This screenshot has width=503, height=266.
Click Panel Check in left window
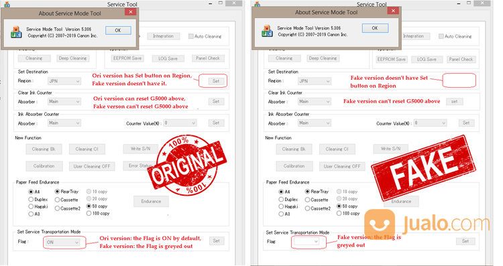tap(208, 58)
